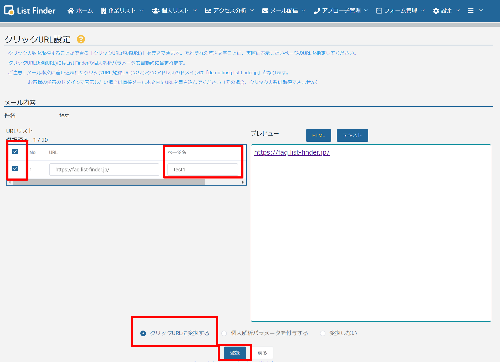Toggle the select-all checkbox in URL list header
Image resolution: width=500 pixels, height=362 pixels.
(x=15, y=152)
